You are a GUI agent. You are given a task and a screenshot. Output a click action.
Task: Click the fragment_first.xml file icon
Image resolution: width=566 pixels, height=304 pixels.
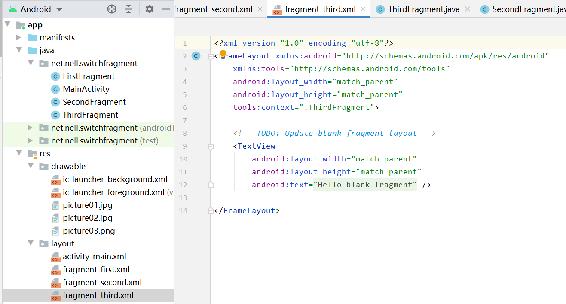tap(55, 270)
